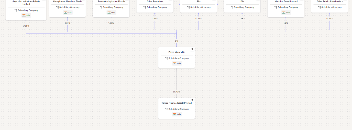Click India flag on Manohar Devabhaktuni card

(284, 13)
